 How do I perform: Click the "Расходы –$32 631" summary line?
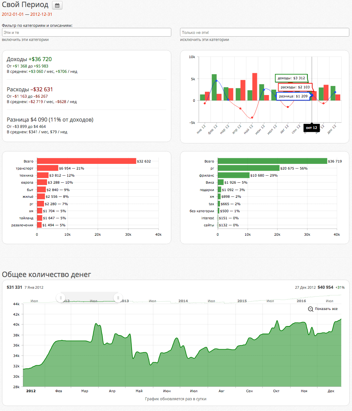30,90
